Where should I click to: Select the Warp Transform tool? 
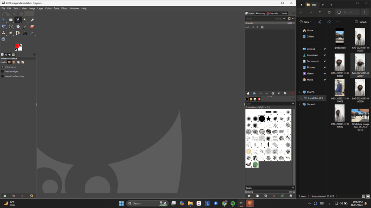point(11,27)
